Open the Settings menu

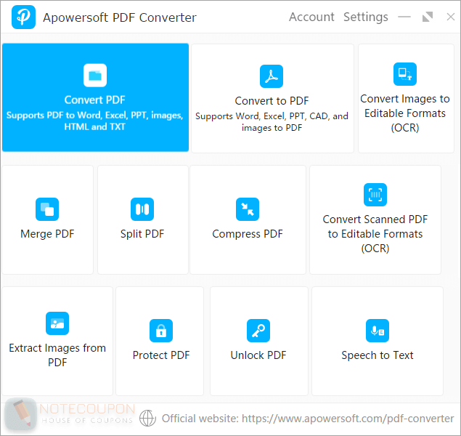pyautogui.click(x=366, y=17)
